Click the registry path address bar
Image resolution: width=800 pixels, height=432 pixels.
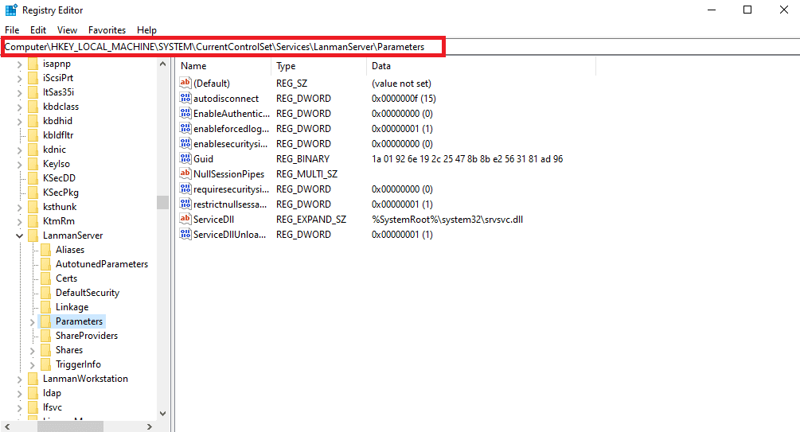point(224,47)
